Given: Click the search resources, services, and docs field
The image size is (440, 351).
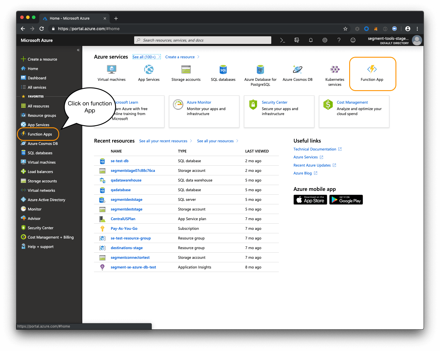Looking at the screenshot, I should [x=202, y=40].
